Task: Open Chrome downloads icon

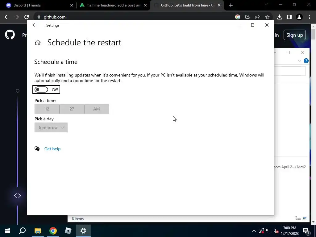Action: click(280, 17)
